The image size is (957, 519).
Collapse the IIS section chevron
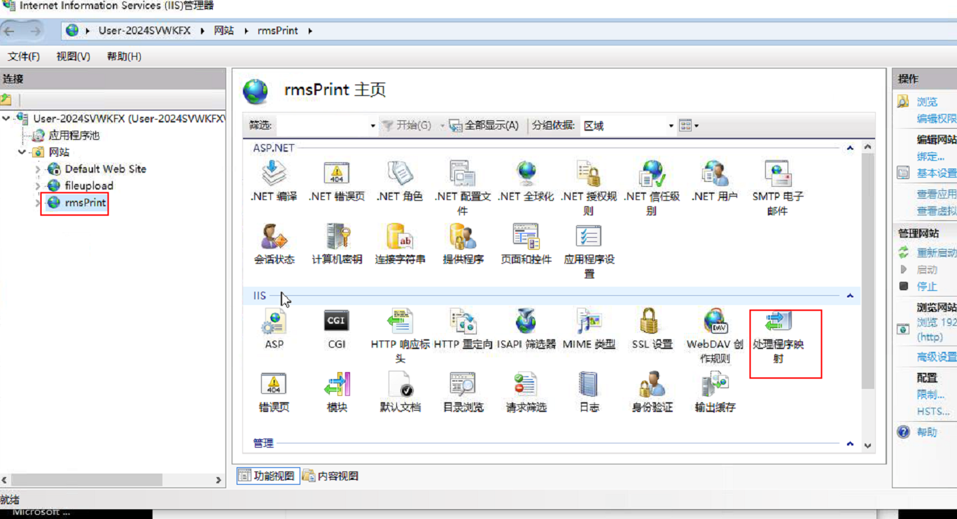click(x=849, y=295)
